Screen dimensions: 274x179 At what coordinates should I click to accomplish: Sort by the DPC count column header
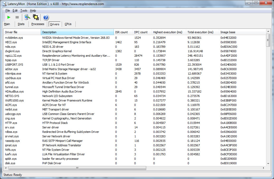141,32
